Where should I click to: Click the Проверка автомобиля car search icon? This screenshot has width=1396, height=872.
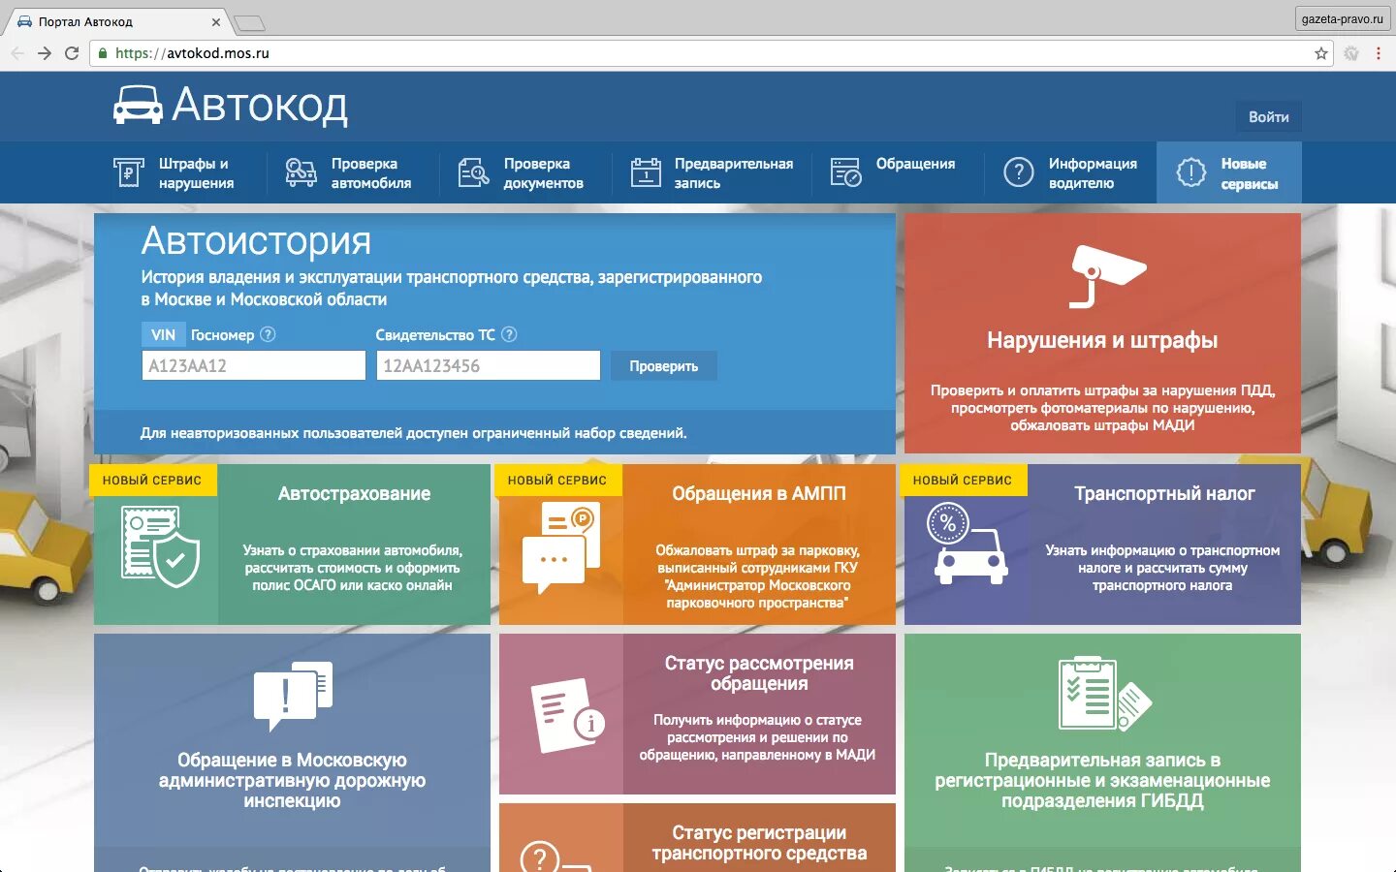point(301,172)
